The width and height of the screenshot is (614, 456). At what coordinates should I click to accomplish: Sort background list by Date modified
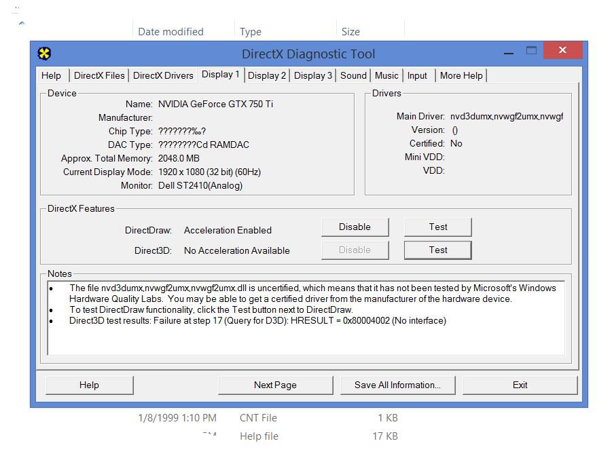point(170,32)
